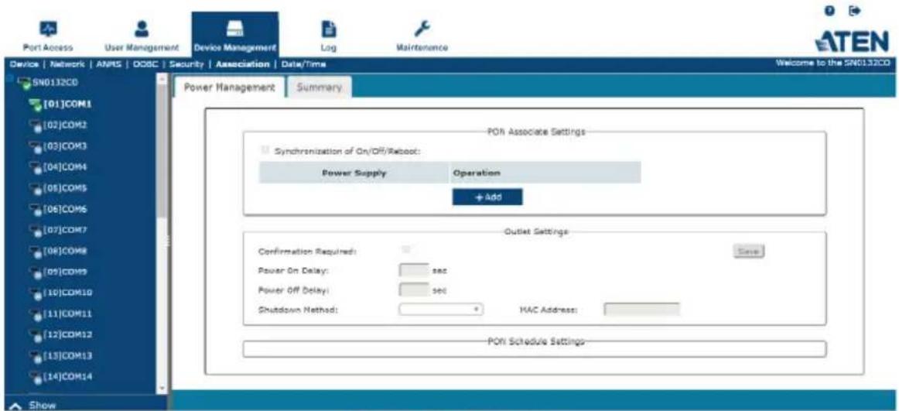Open the Association submenu
The image size is (899, 411).
(x=242, y=64)
